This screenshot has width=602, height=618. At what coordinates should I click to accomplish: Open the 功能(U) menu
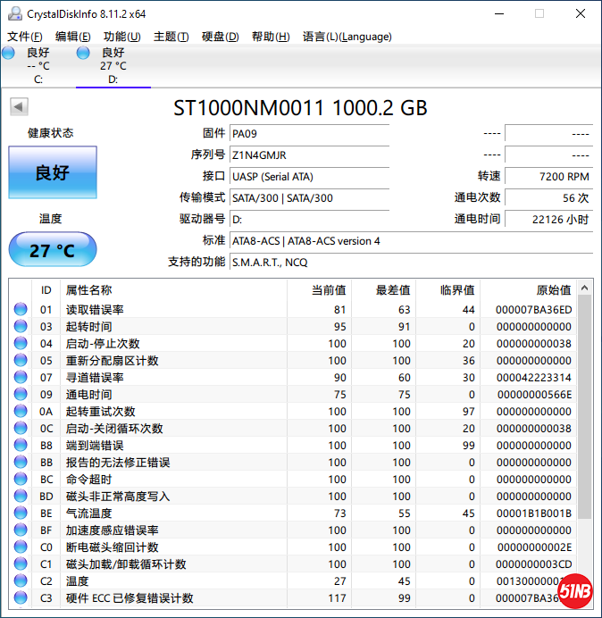click(x=121, y=37)
